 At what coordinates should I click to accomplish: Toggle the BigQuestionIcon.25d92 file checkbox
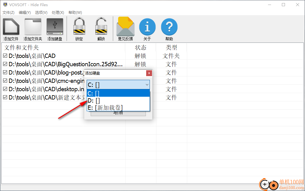pyautogui.click(x=5, y=64)
